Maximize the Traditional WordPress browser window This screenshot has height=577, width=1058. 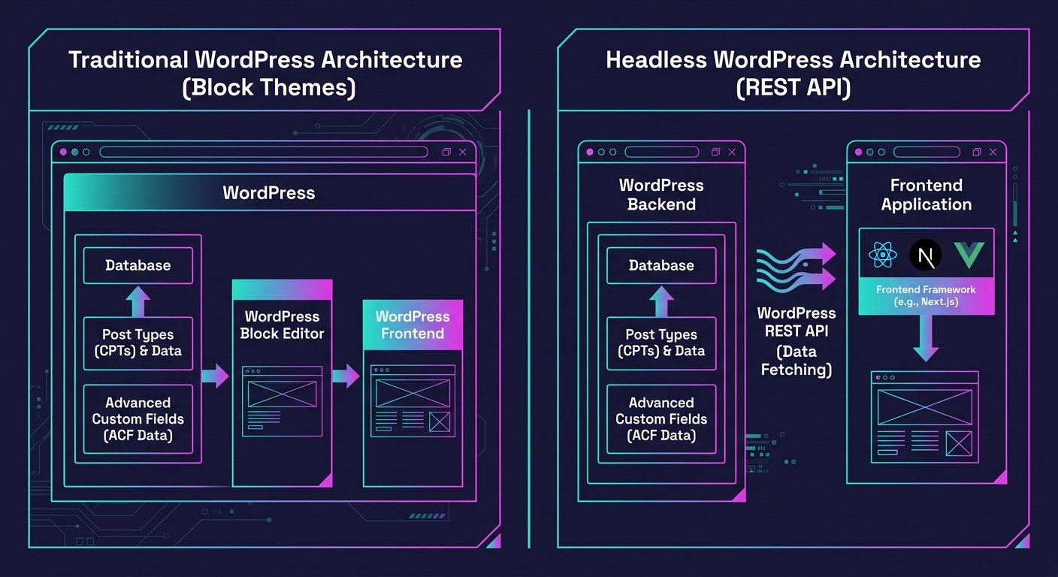tap(446, 152)
